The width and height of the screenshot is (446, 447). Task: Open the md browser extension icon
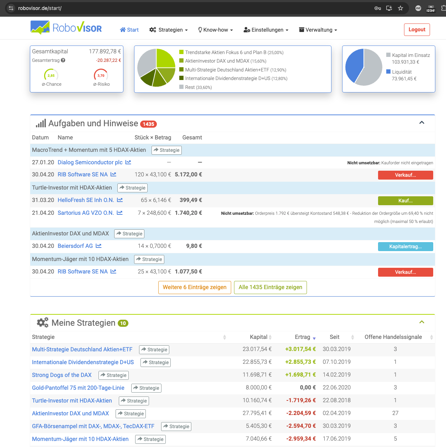point(418,8)
